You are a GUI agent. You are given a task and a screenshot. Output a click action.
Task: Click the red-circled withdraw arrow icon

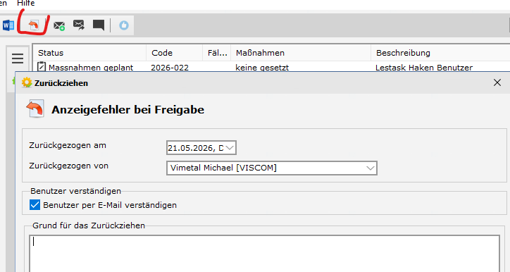(x=34, y=25)
